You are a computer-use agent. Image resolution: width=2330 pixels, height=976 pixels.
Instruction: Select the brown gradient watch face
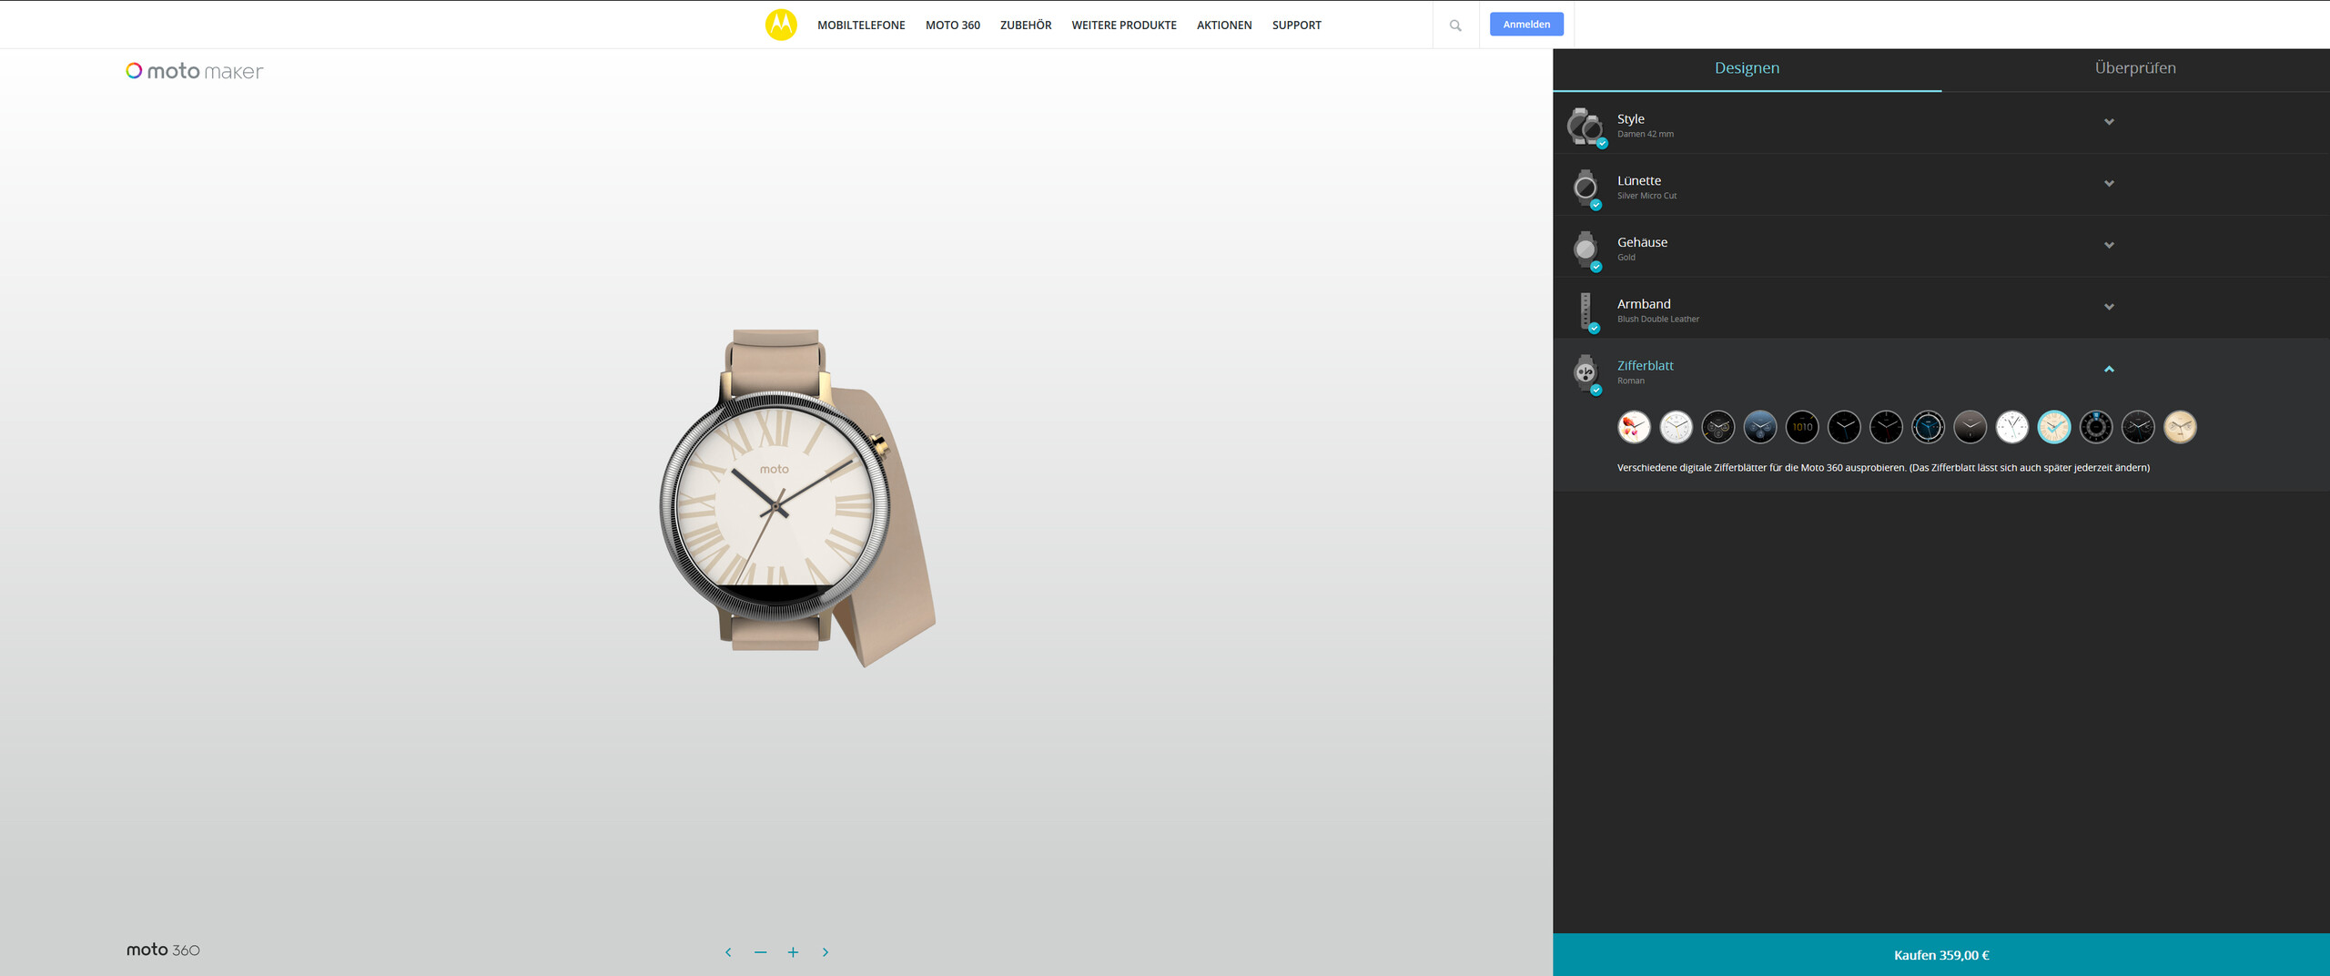click(x=1970, y=427)
